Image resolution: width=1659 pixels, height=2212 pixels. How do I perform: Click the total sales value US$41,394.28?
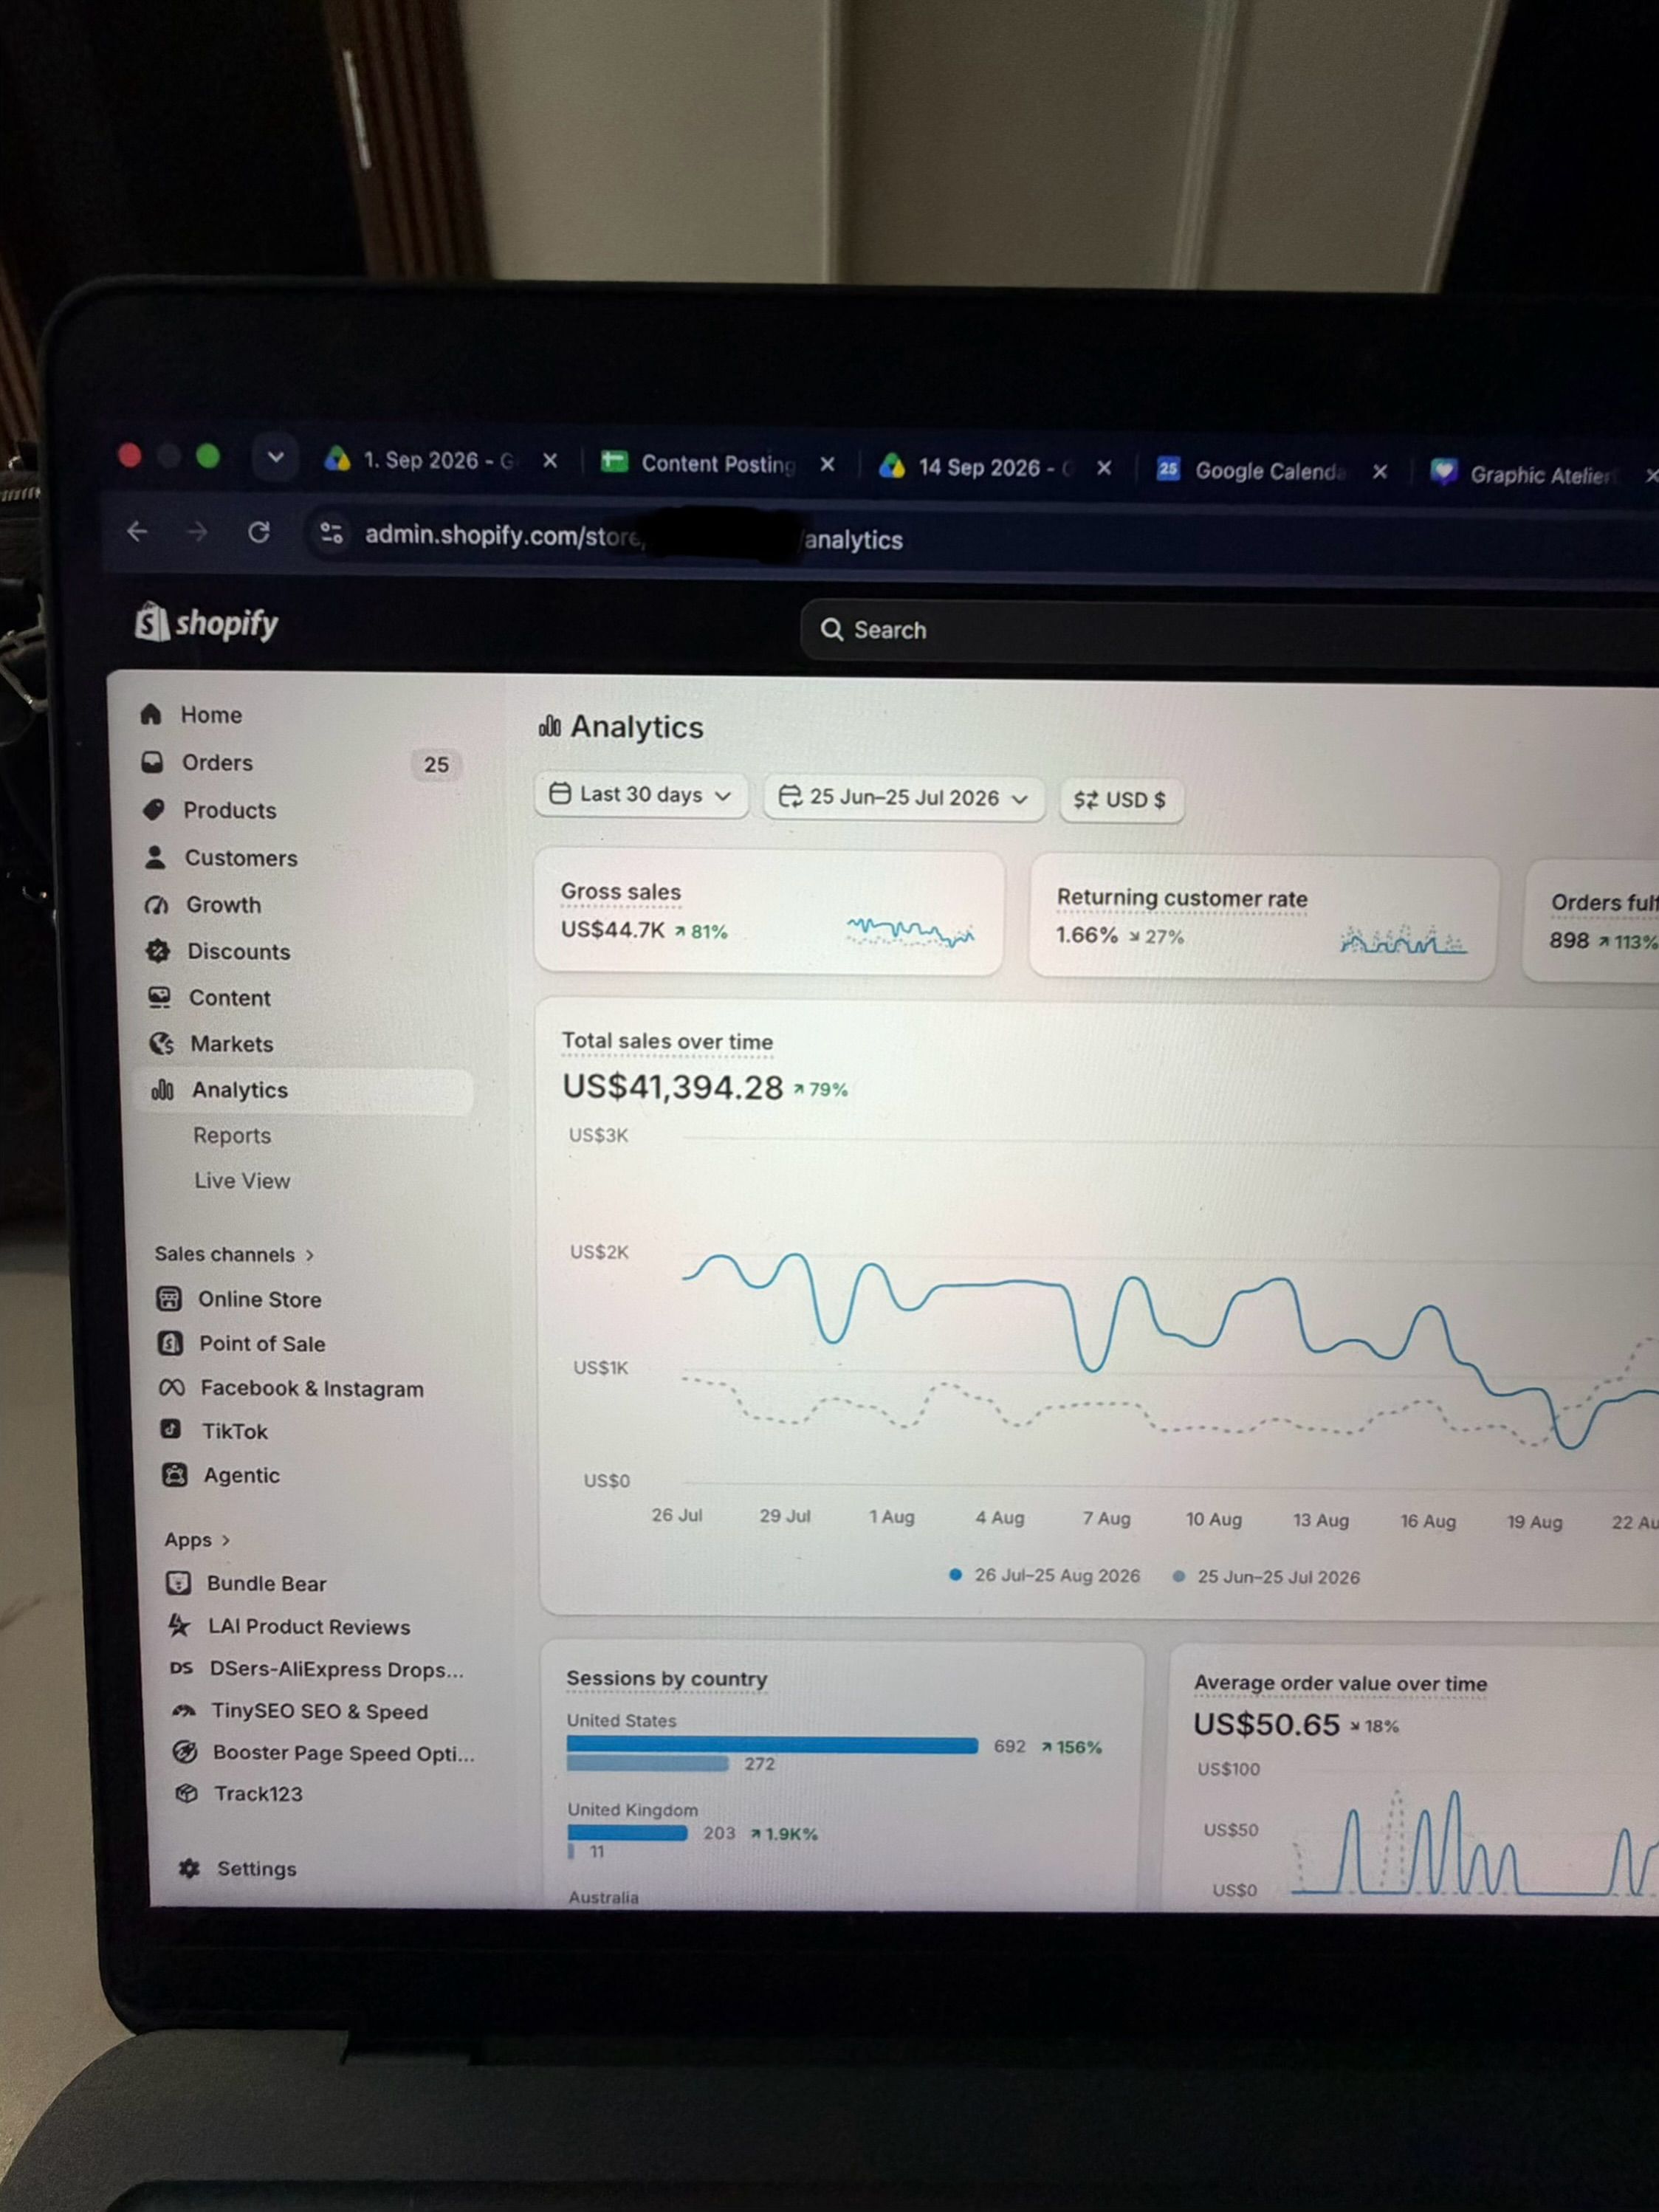(x=672, y=1086)
